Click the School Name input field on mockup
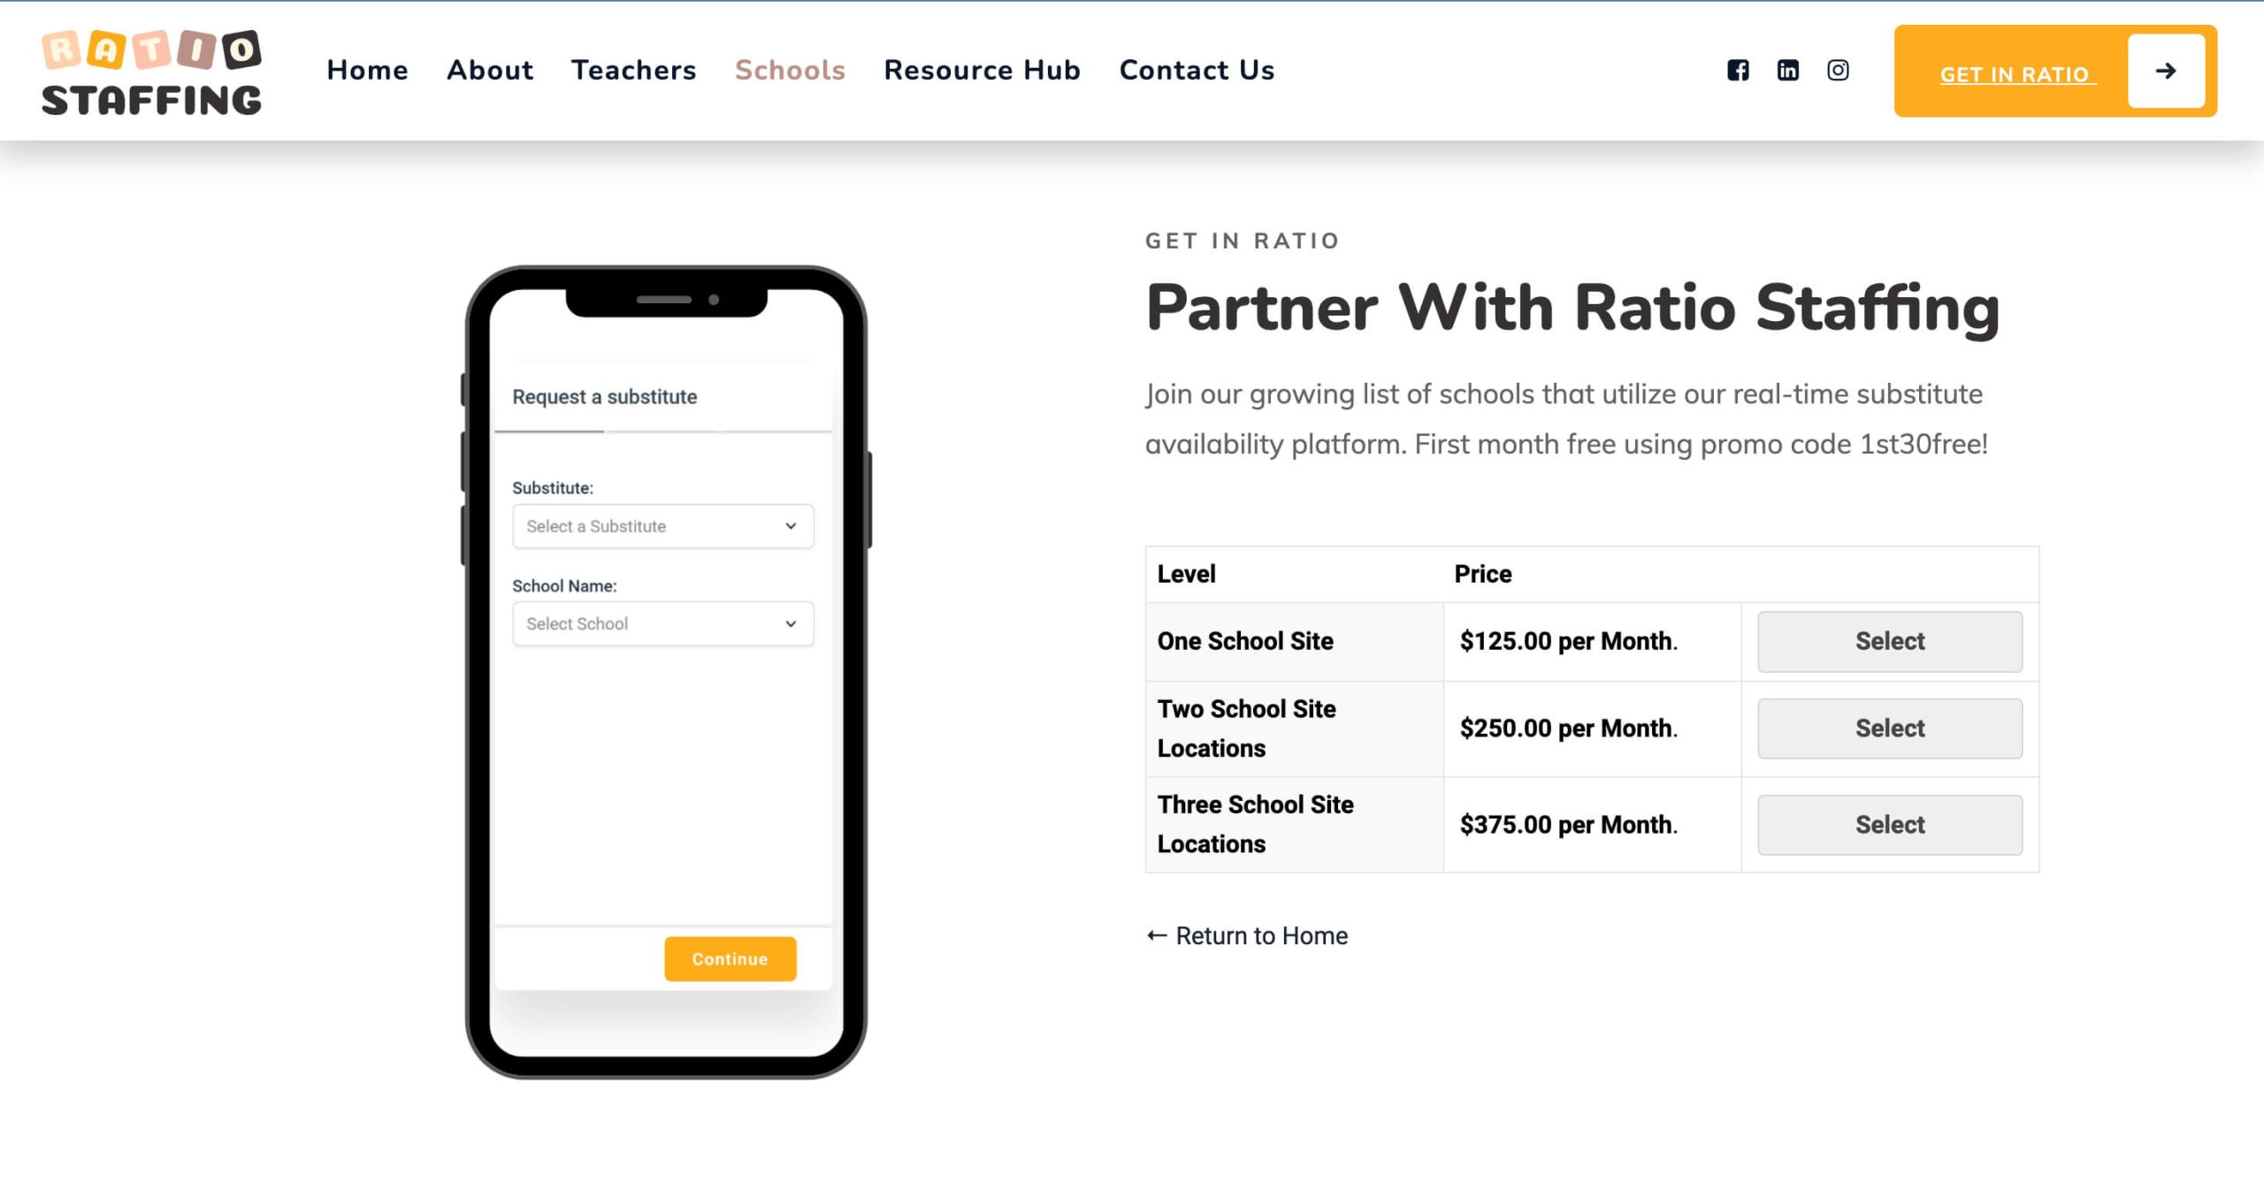 click(661, 624)
